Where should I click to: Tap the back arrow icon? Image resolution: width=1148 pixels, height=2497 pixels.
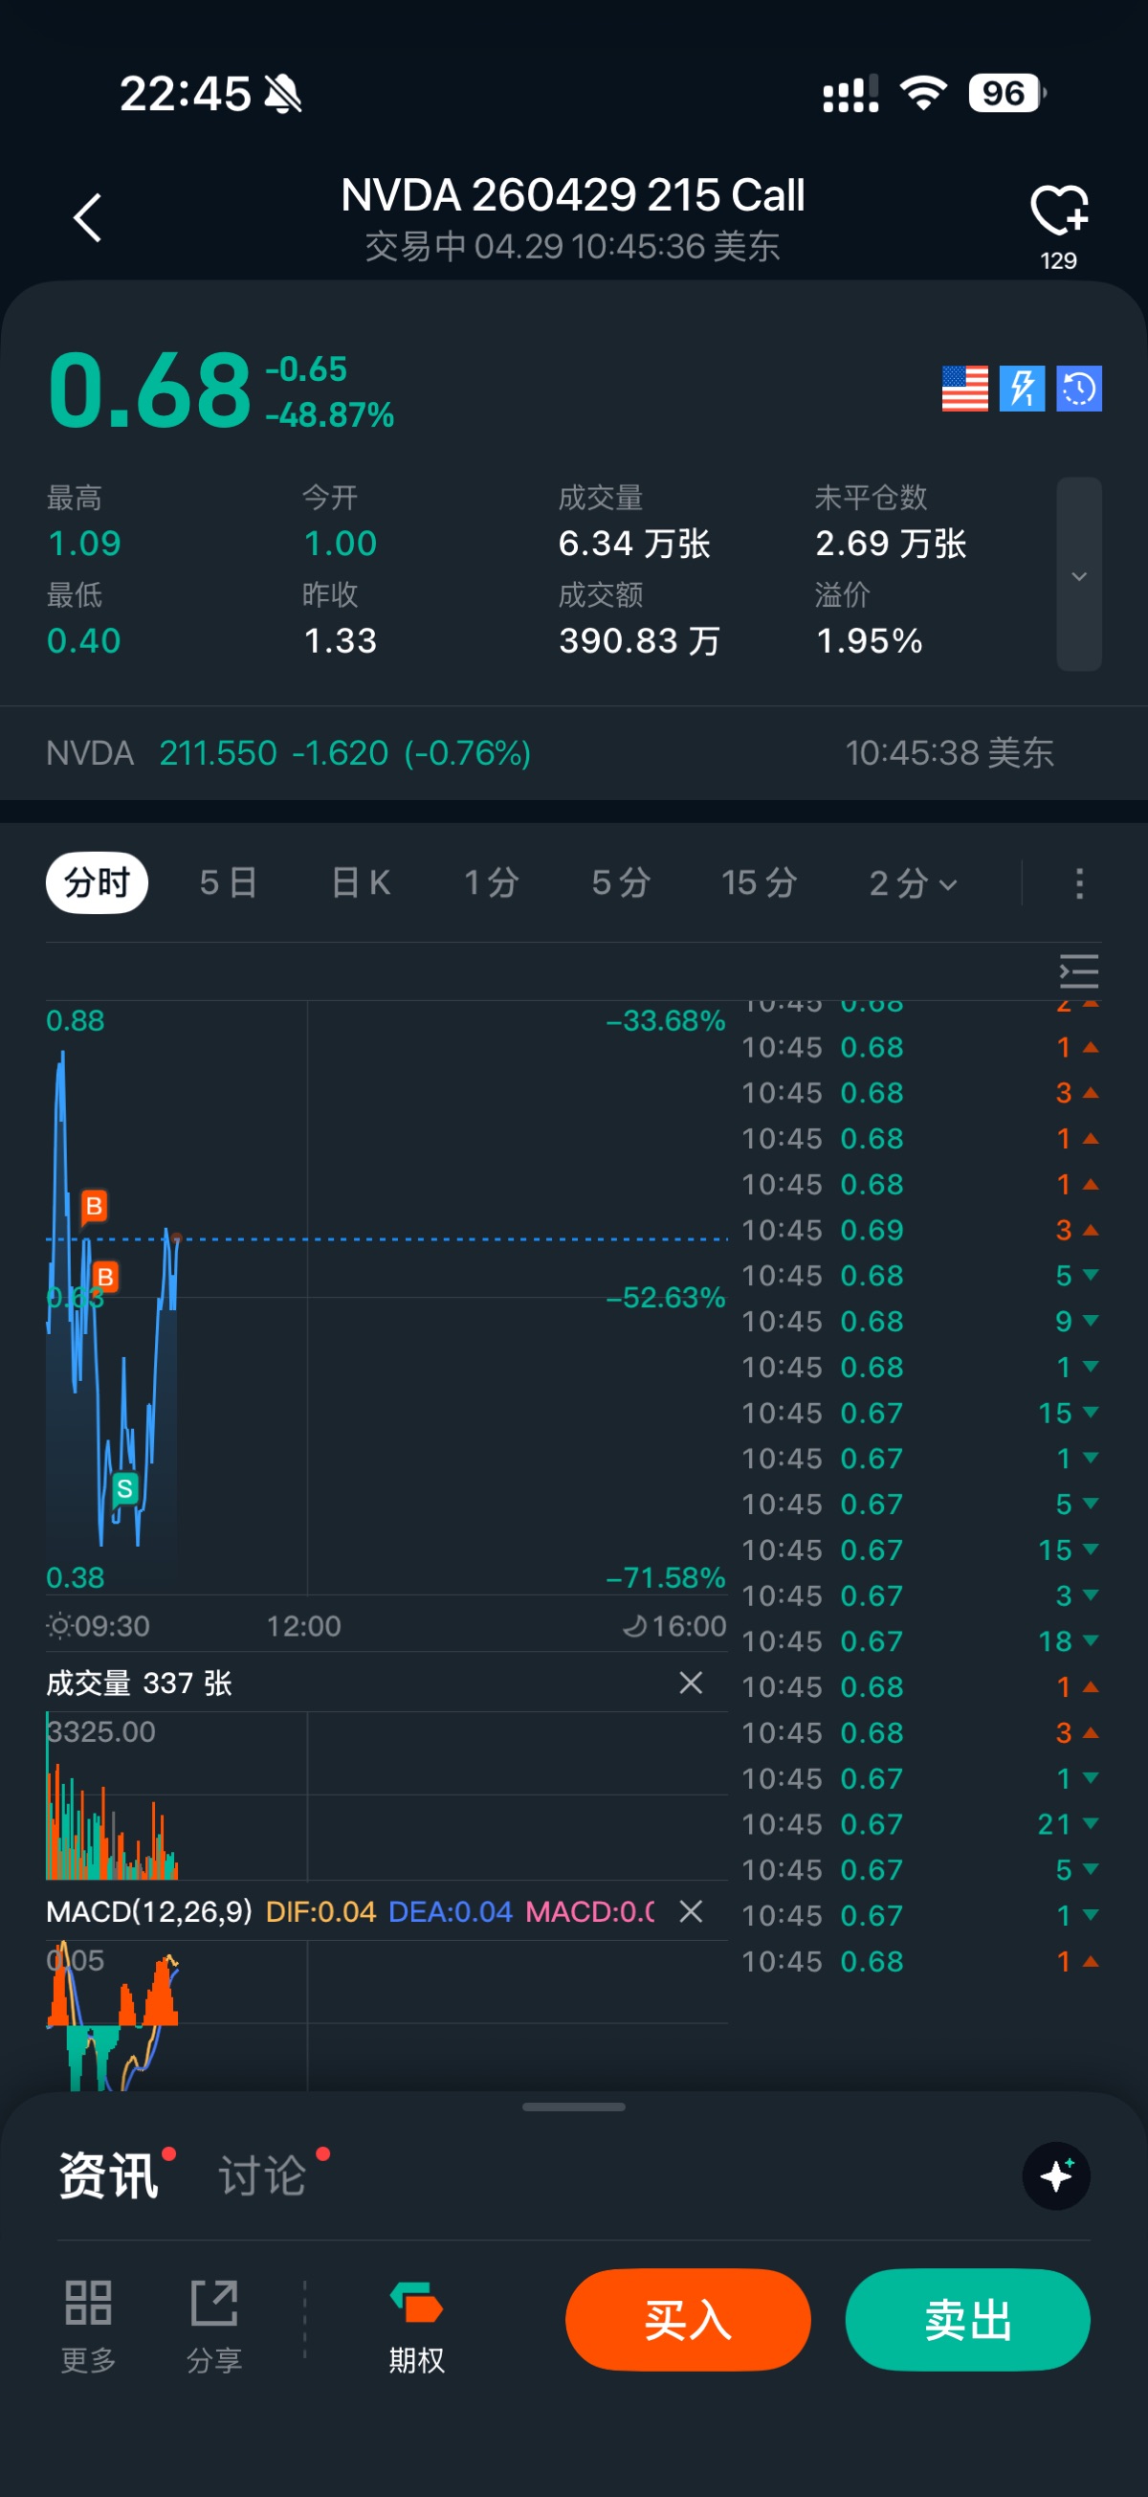coord(87,217)
